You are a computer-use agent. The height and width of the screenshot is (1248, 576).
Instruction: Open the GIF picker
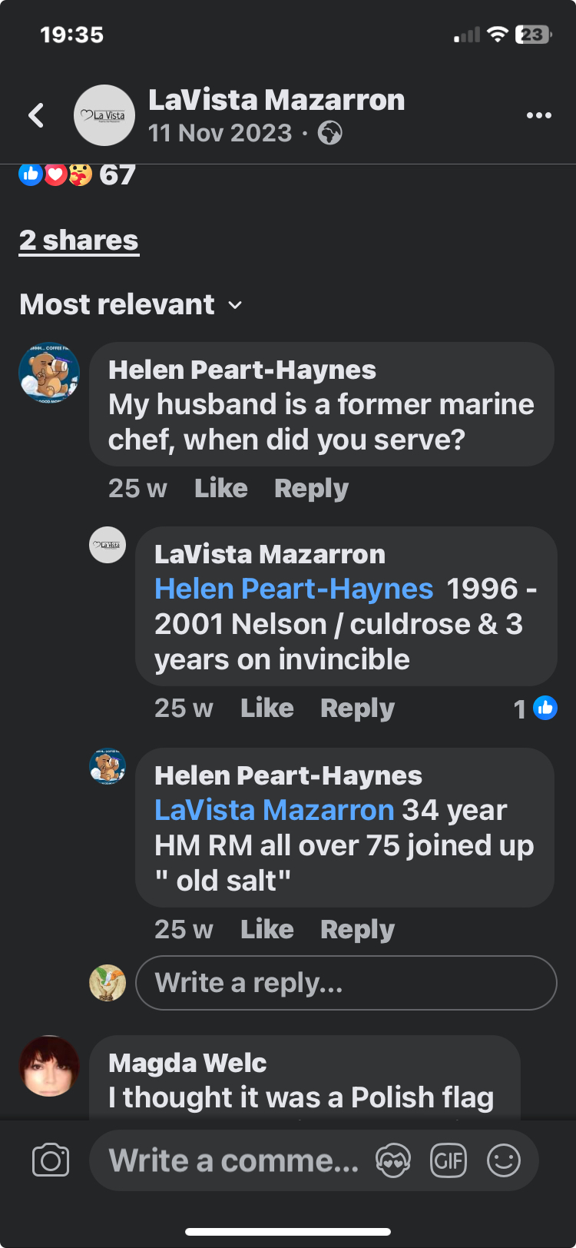click(x=449, y=1160)
